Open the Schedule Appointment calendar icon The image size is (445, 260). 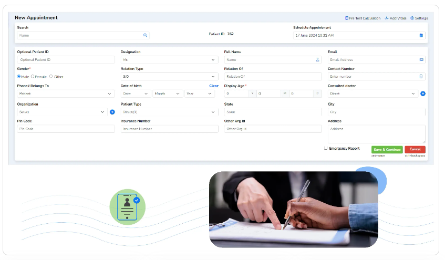click(x=421, y=35)
